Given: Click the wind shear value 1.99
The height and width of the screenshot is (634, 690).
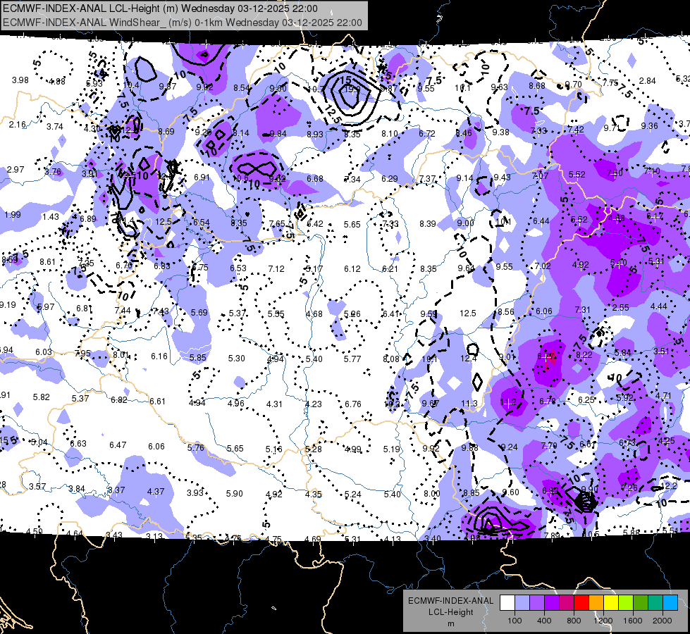Looking at the screenshot, I should coord(12,215).
